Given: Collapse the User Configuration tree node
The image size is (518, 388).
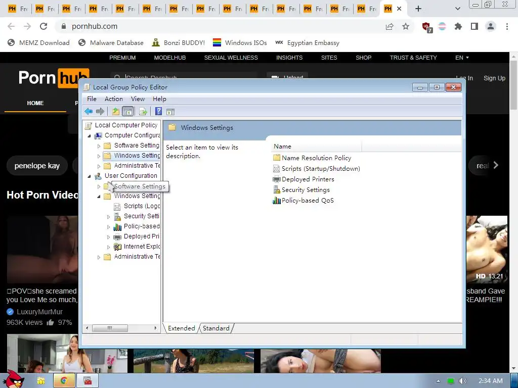Looking at the screenshot, I should [89, 176].
